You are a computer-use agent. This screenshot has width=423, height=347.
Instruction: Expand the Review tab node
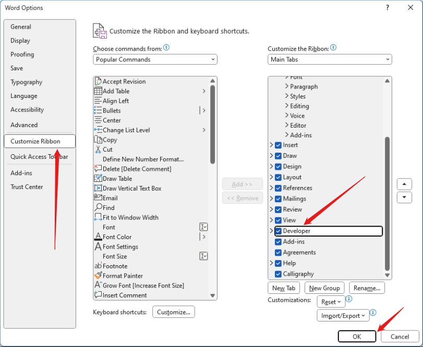(x=271, y=209)
